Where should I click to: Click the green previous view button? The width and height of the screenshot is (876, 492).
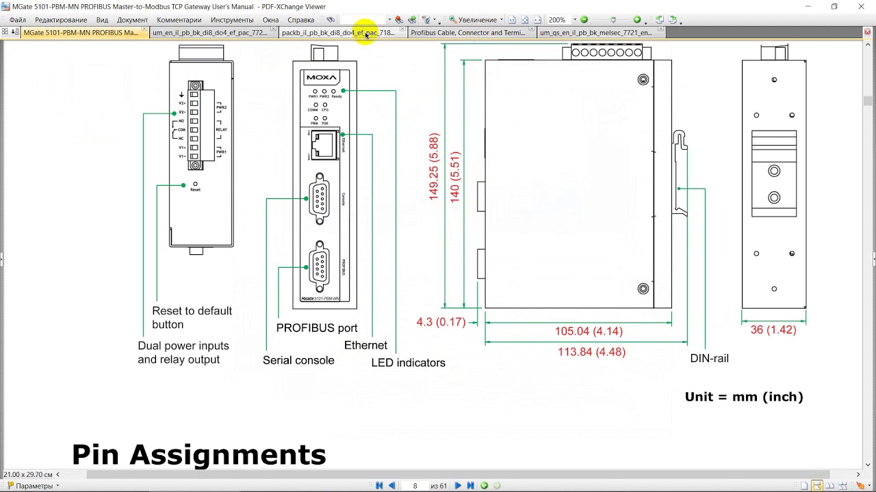coord(484,486)
